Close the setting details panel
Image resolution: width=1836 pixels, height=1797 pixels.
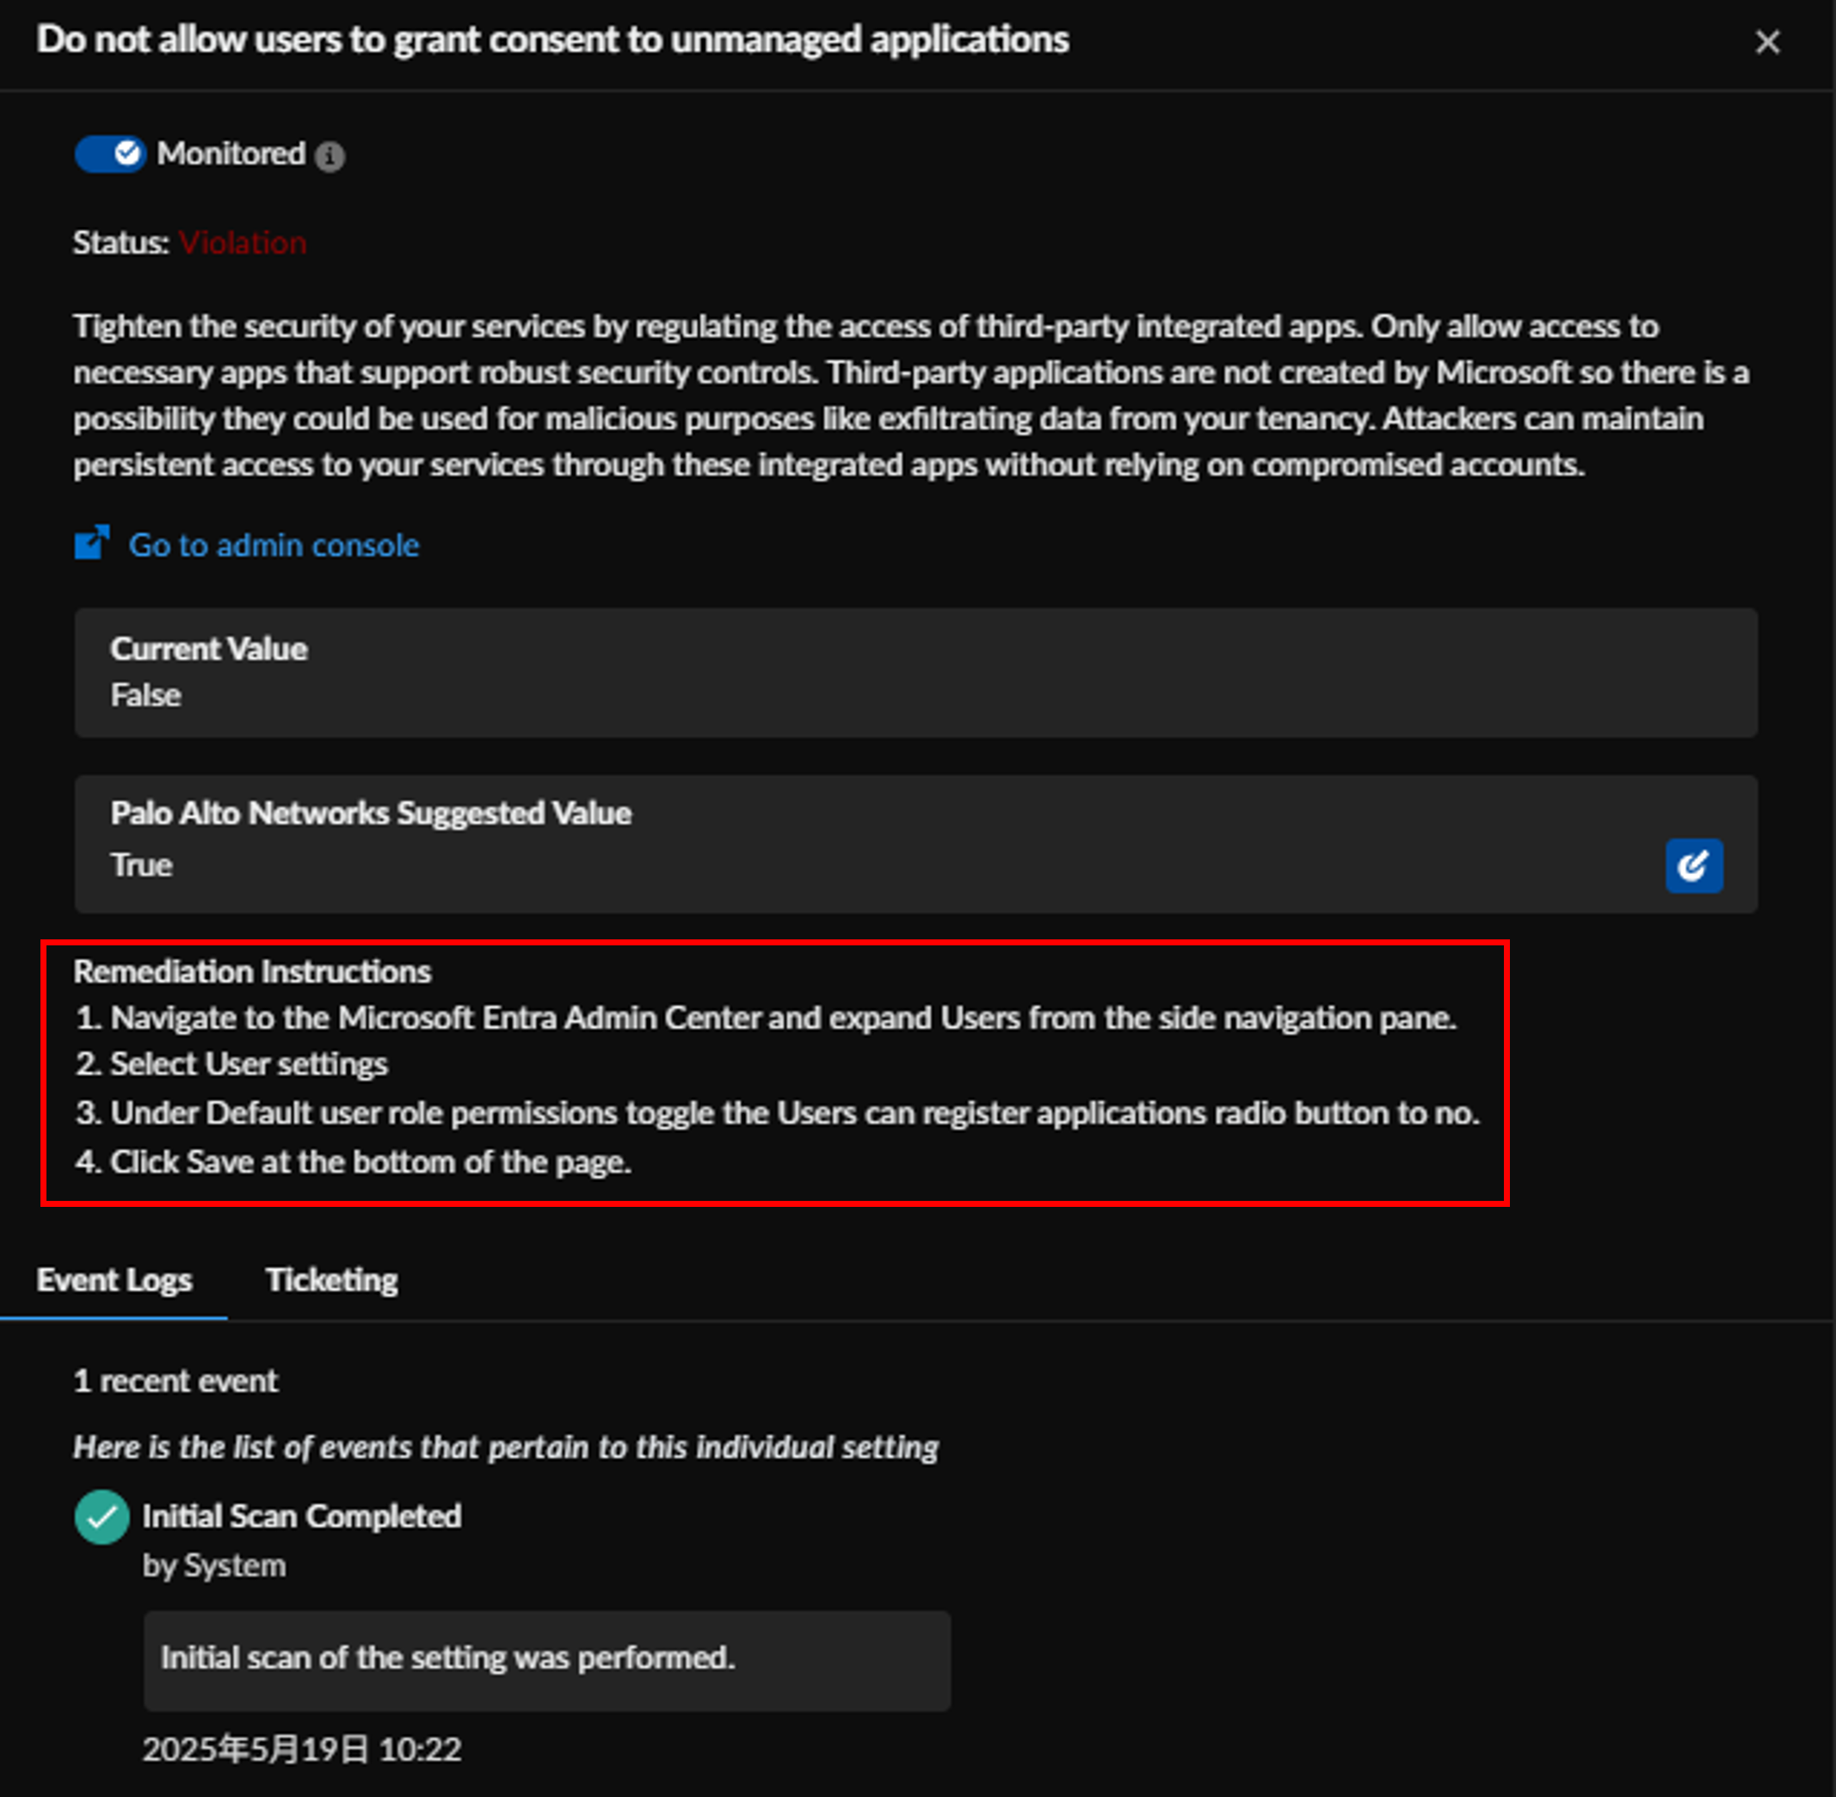pos(1767,41)
